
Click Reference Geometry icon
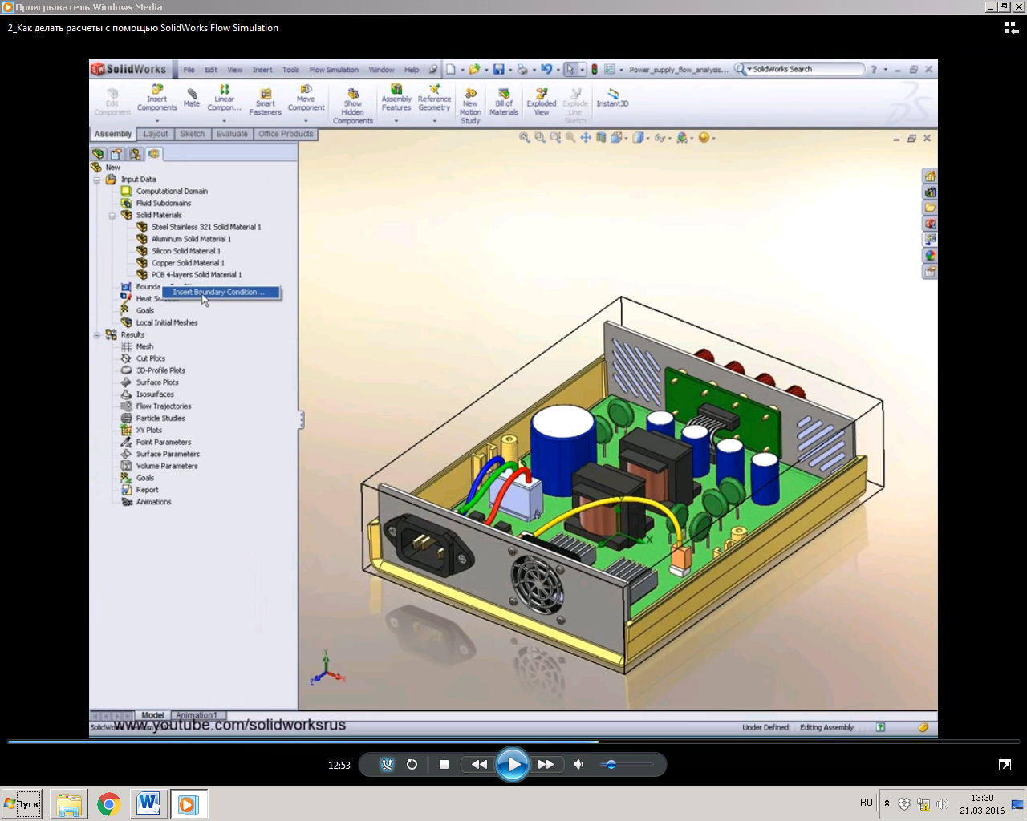434,98
